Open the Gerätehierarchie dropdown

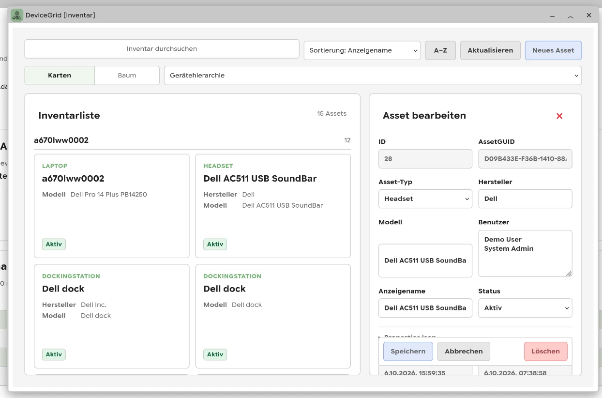click(x=373, y=76)
